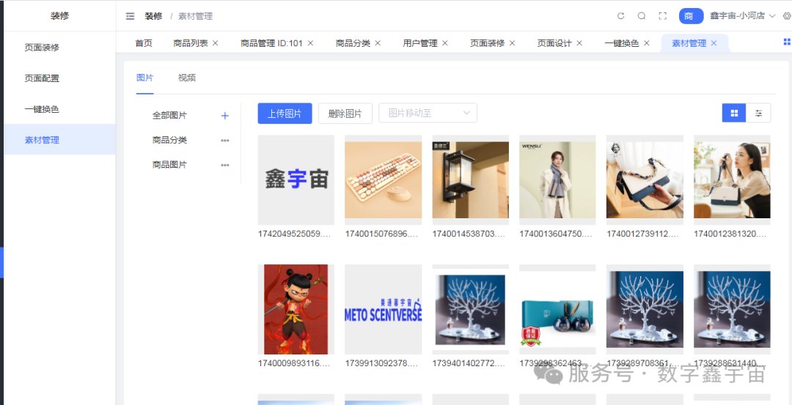Switch to the 商品列表 tab

click(191, 43)
